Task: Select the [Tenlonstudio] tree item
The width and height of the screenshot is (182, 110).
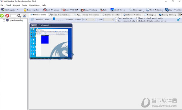Action: pos(16,20)
